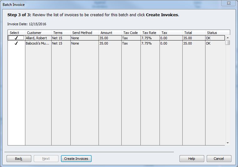
Task: Select the Status column header
Action: tap(212, 33)
